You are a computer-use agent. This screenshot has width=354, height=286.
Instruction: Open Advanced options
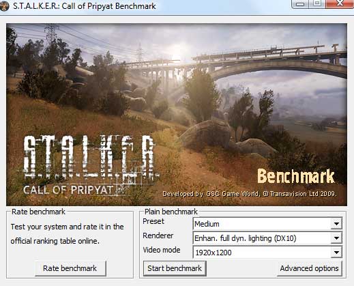click(309, 268)
